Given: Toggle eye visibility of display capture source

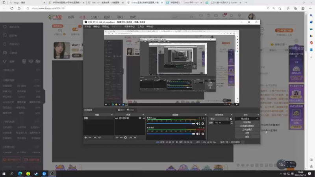Looking at the screenshot, I should coord(140,118).
